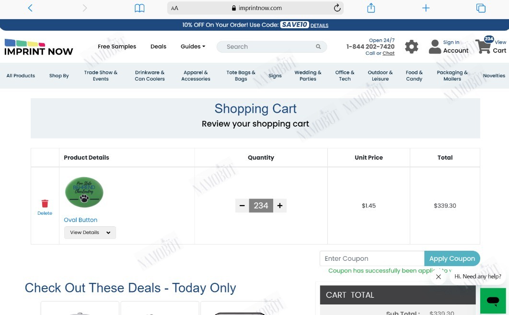Screen dimensions: 509x315
Task: Tap the Safari share icon
Action: click(371, 8)
